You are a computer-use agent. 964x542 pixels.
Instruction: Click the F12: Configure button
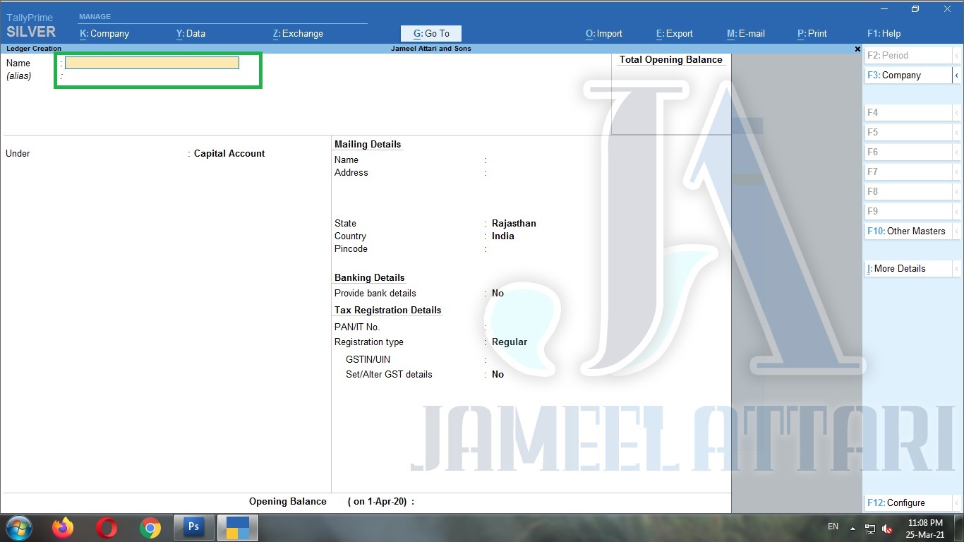tap(908, 502)
